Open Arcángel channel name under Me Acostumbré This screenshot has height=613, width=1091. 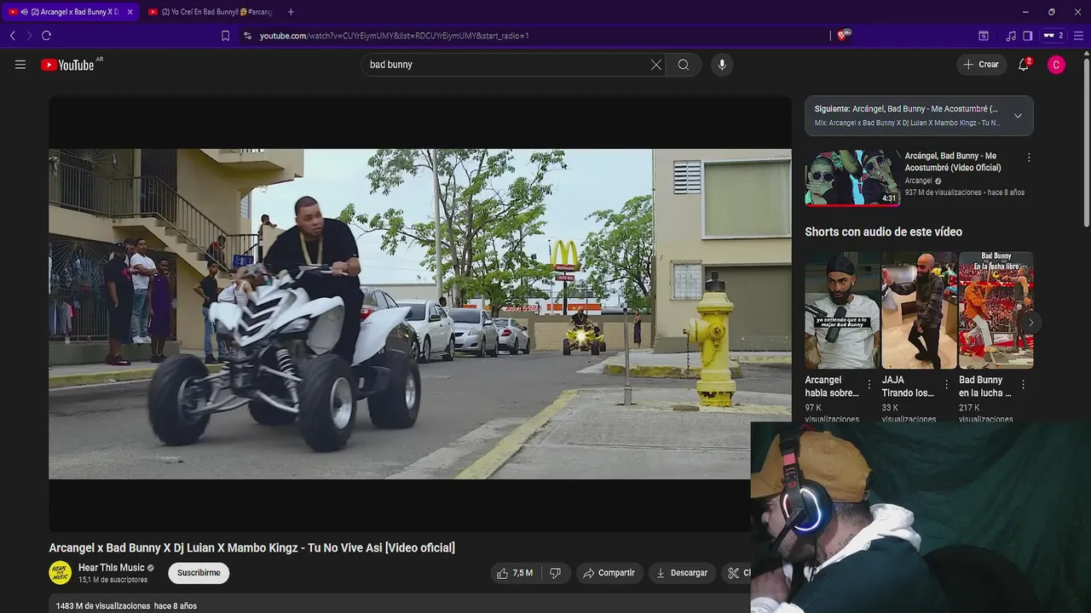coord(918,180)
